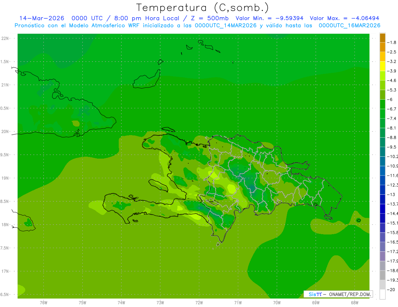Click the '-5.3' colorbar label
Viewport: 398px width, 307px height.
point(392,90)
